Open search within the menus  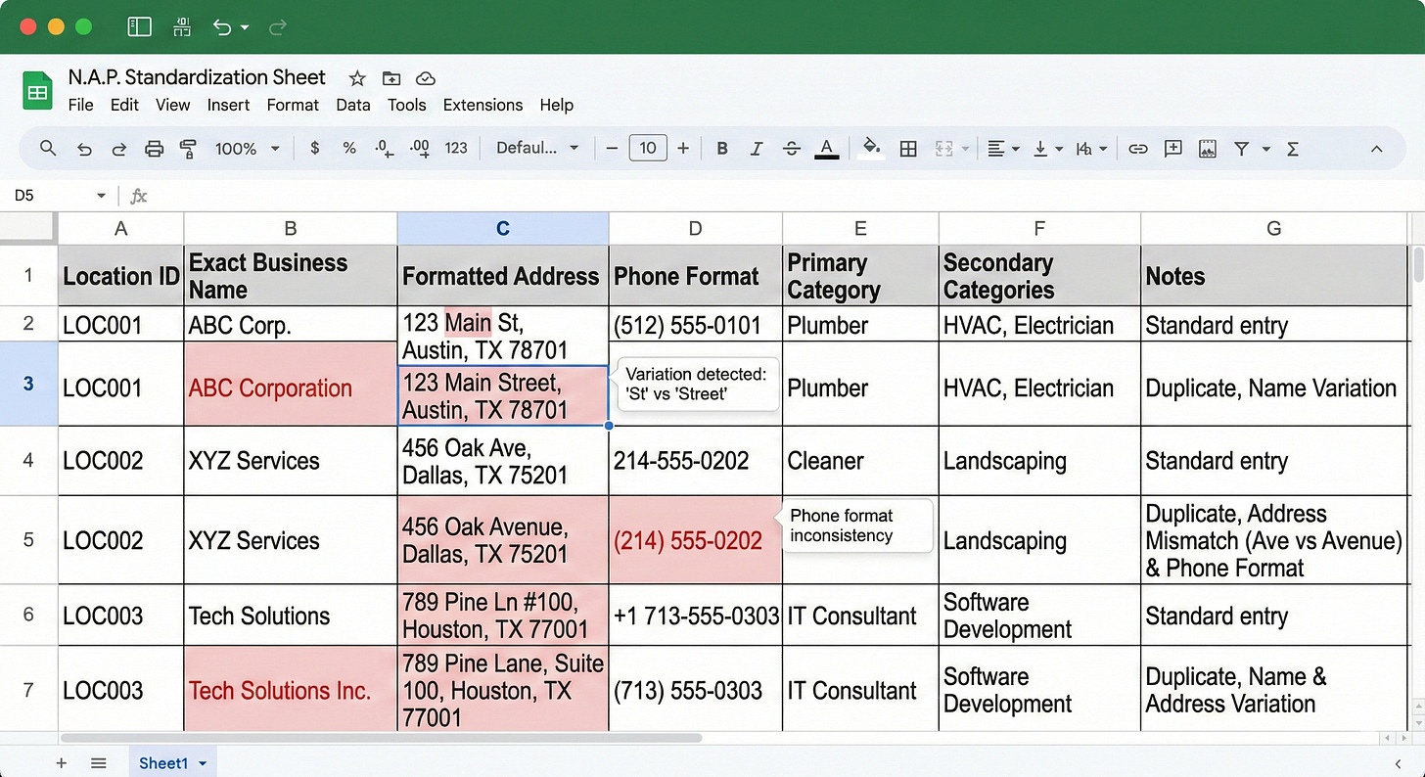(x=47, y=148)
